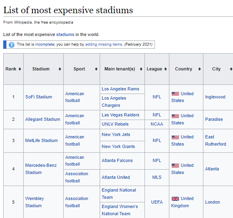
Task: Open the MLS league link
Action: pos(157,177)
